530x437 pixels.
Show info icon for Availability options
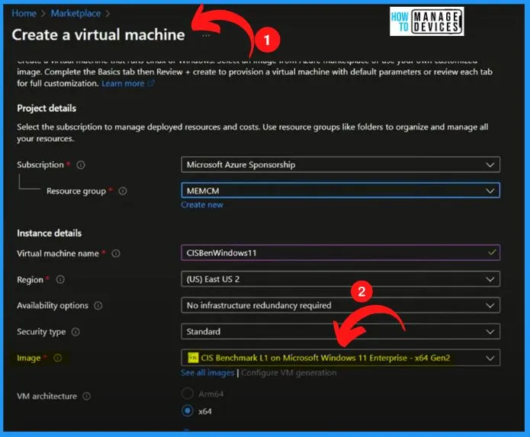pos(98,306)
